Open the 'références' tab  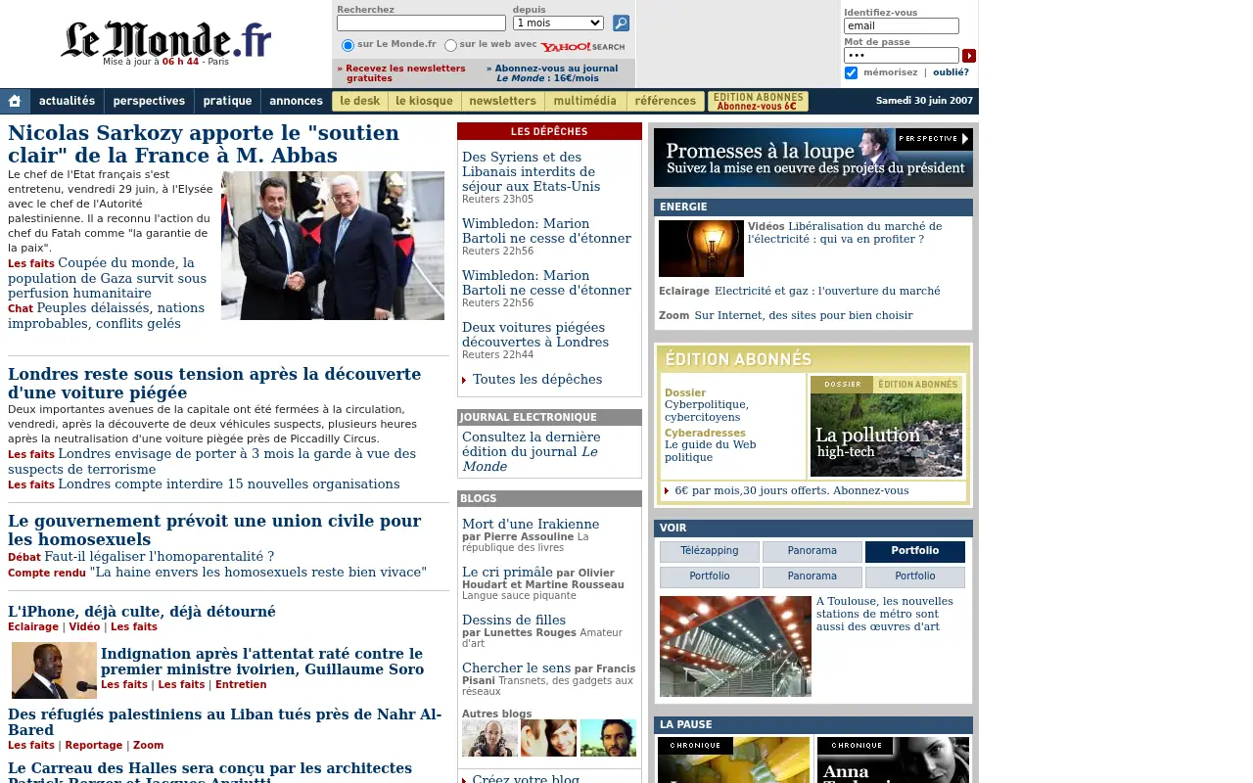[x=665, y=101]
